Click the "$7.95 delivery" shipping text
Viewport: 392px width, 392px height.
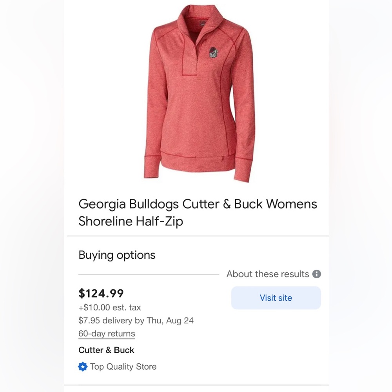coord(105,320)
